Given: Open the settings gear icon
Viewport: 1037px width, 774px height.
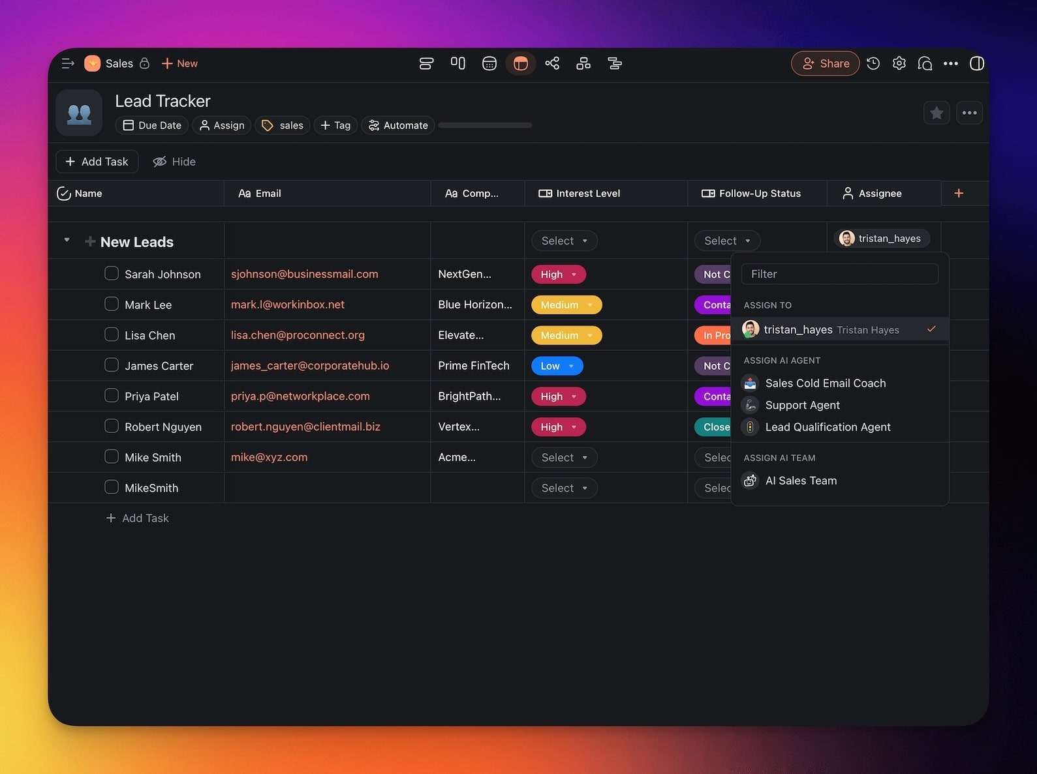Looking at the screenshot, I should pyautogui.click(x=899, y=63).
